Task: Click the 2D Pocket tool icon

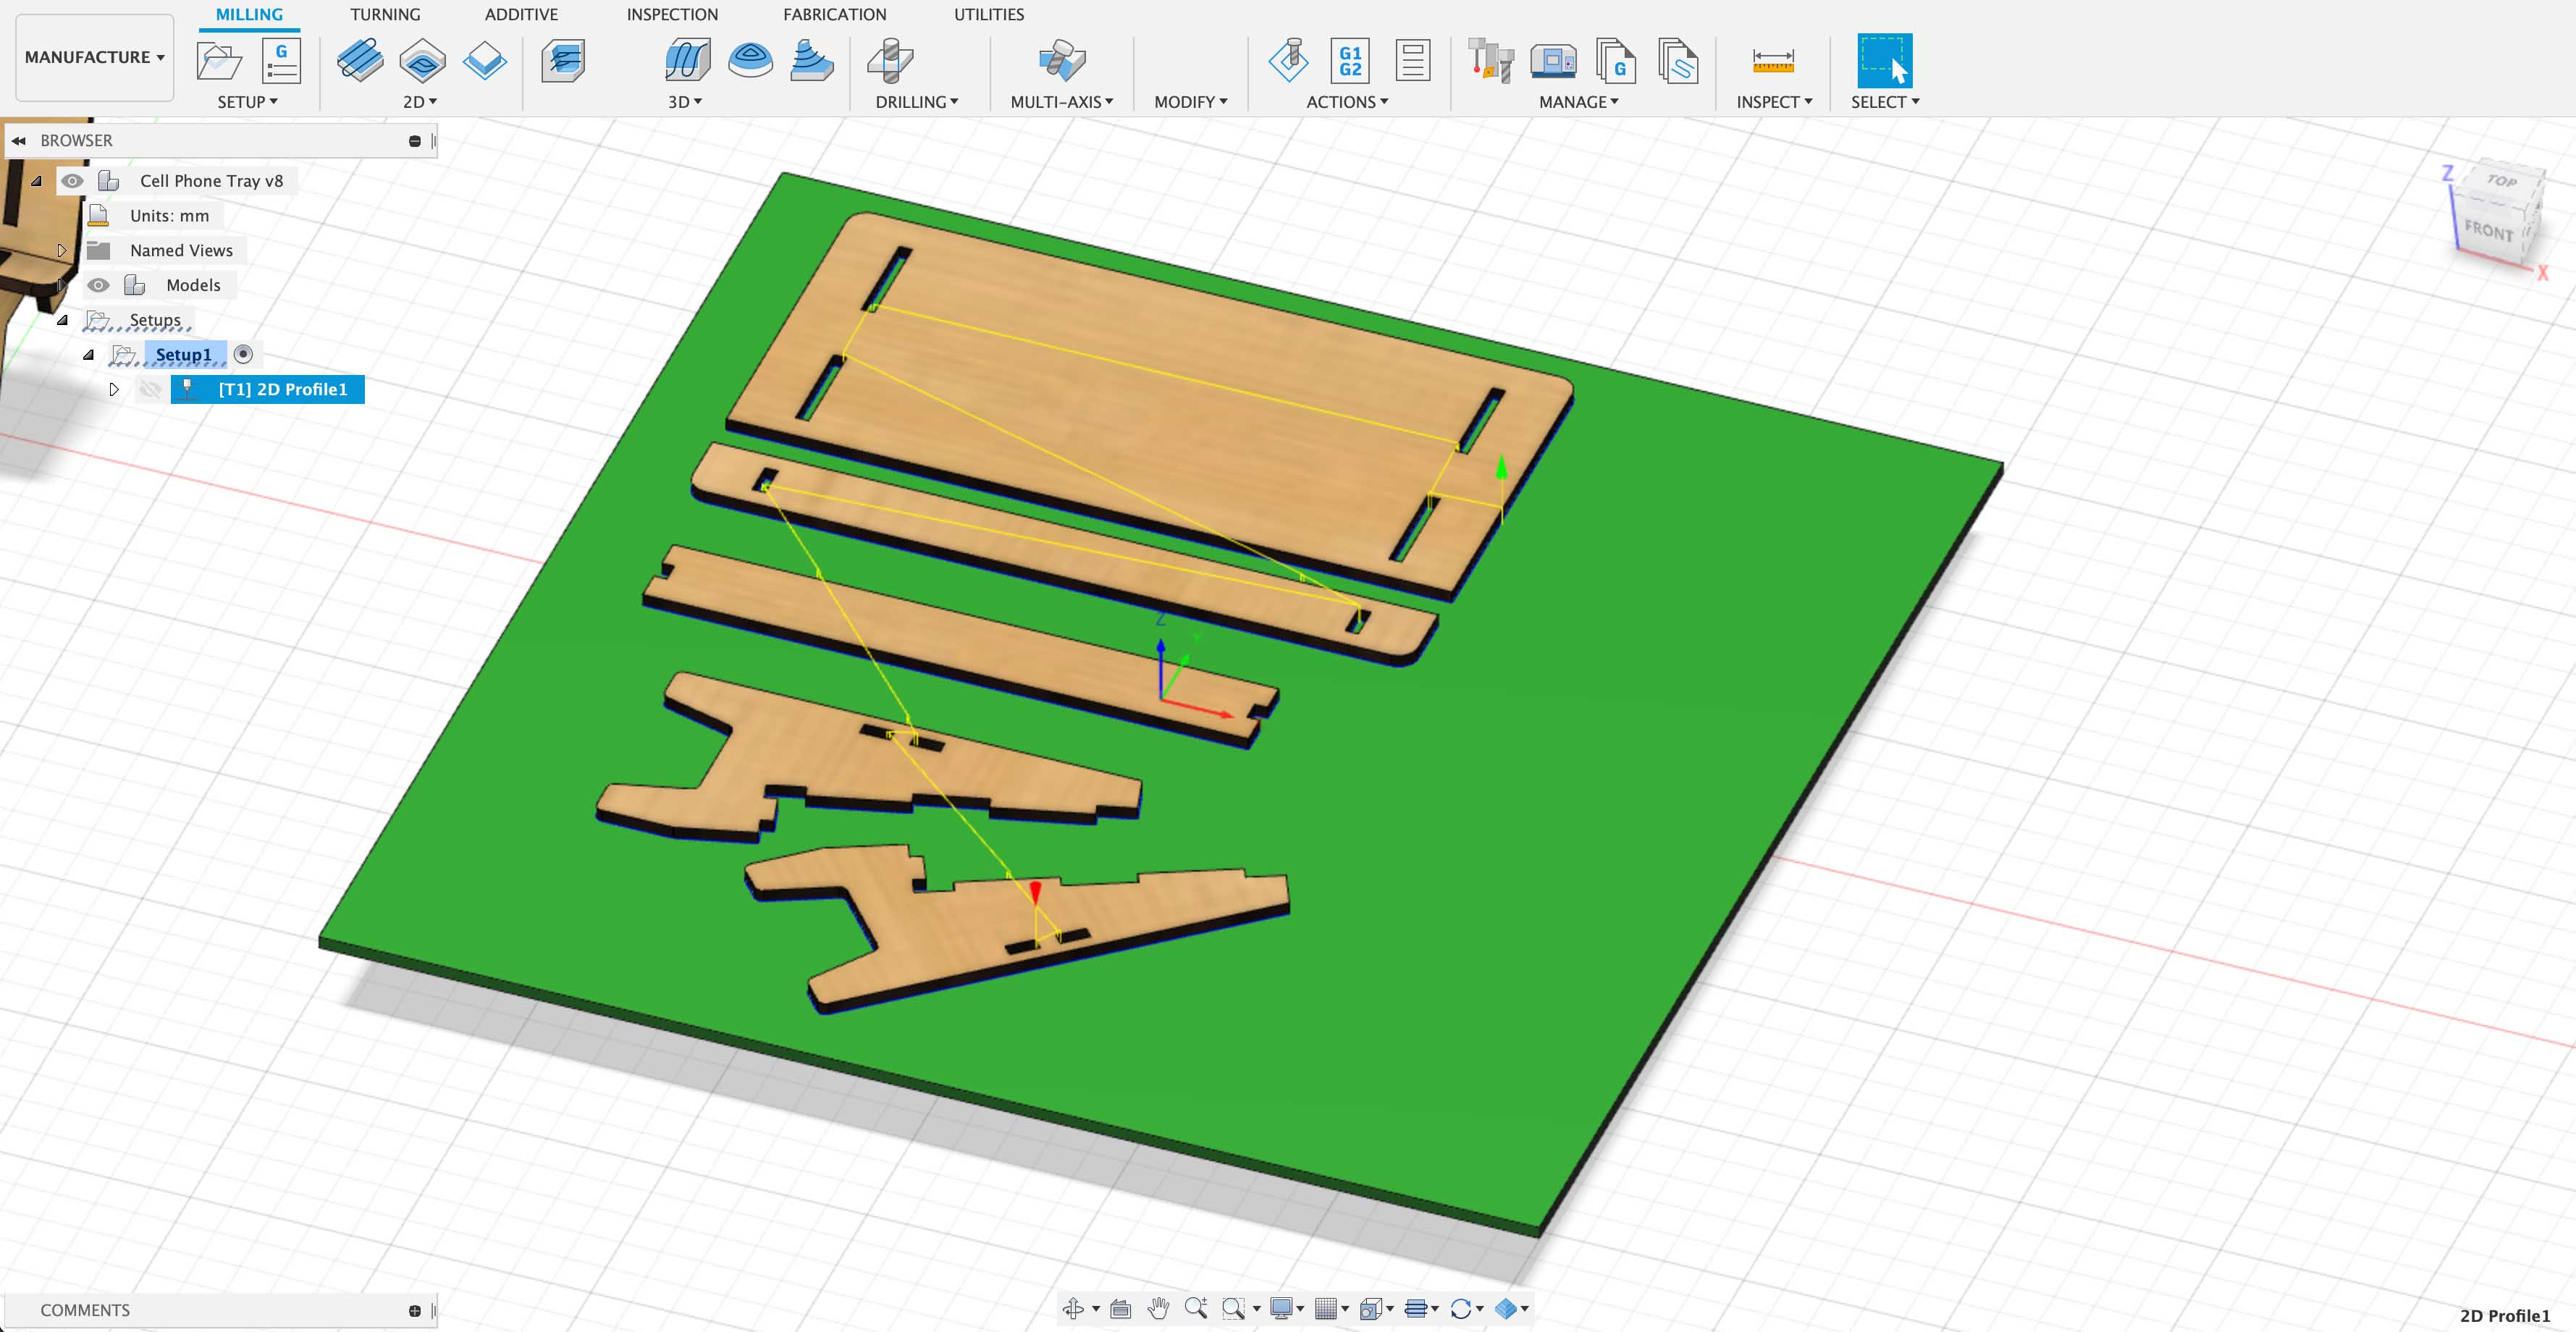Action: 422,61
